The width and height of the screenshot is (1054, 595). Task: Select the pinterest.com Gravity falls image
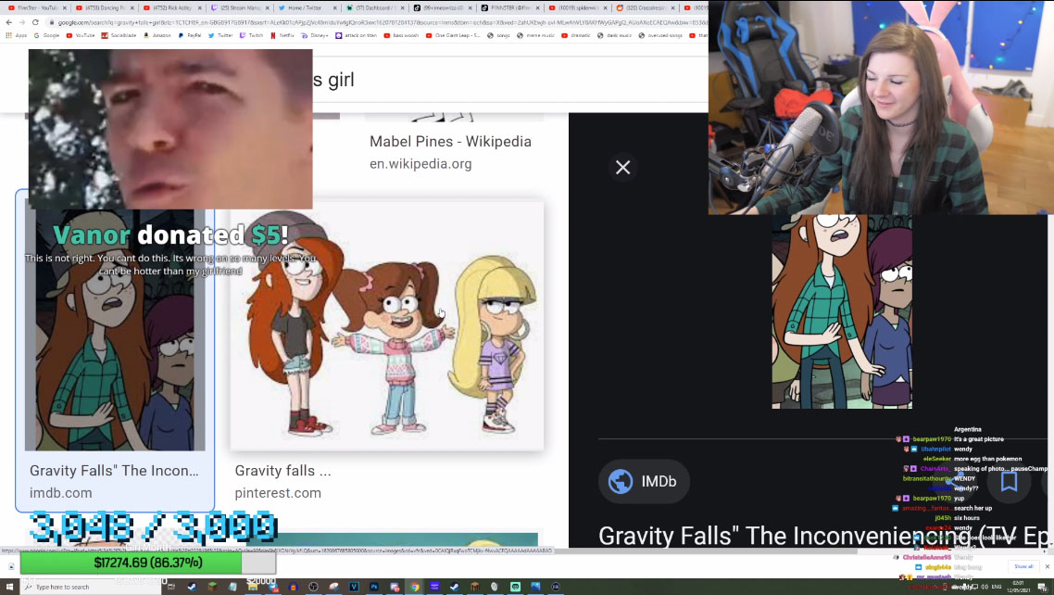tap(386, 326)
